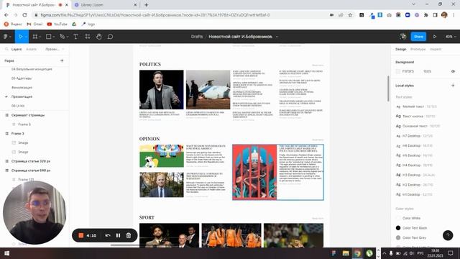Viewport: 460px width, 259px height.
Task: Restart the Loom recording with undo icon
Action: coord(108,235)
